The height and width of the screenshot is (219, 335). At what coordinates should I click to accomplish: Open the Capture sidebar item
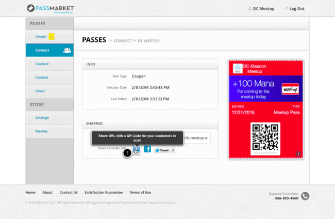coord(49,64)
